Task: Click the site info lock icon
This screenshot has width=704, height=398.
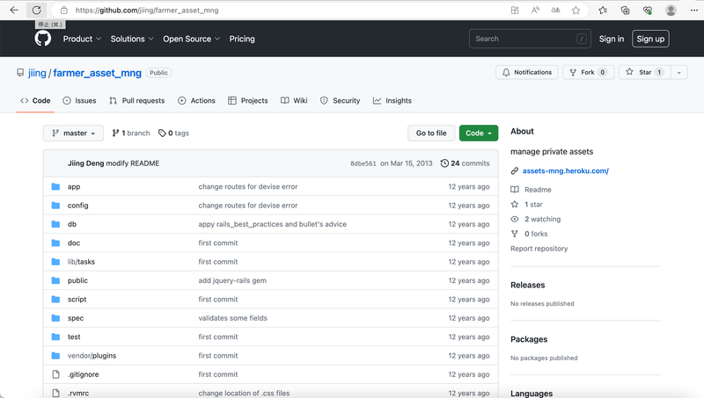Action: pyautogui.click(x=63, y=10)
